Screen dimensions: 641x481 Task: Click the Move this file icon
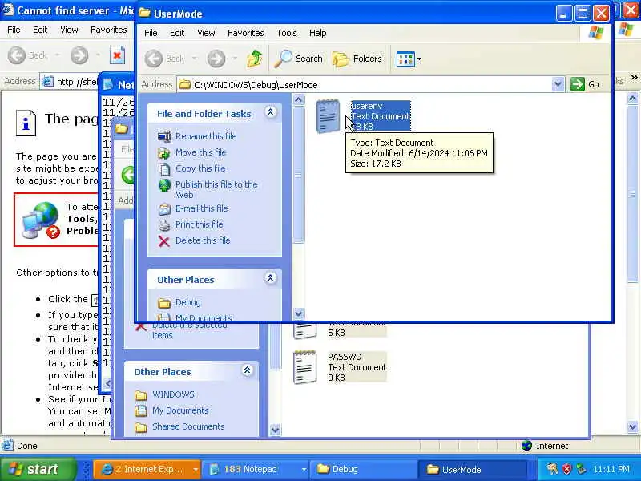[164, 152]
